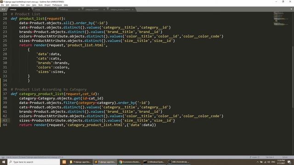Screen dimensions: 294x165
Task: Open the Help menu
Action: 66,5
